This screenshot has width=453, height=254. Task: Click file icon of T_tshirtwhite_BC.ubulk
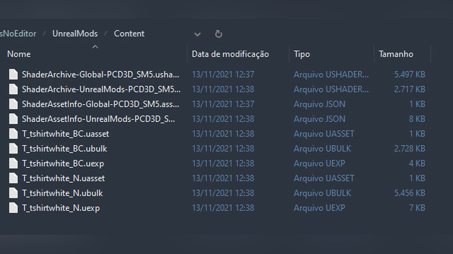tap(14, 149)
